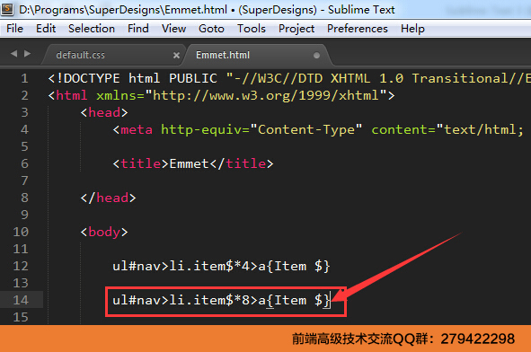Open the Project menu

click(296, 29)
